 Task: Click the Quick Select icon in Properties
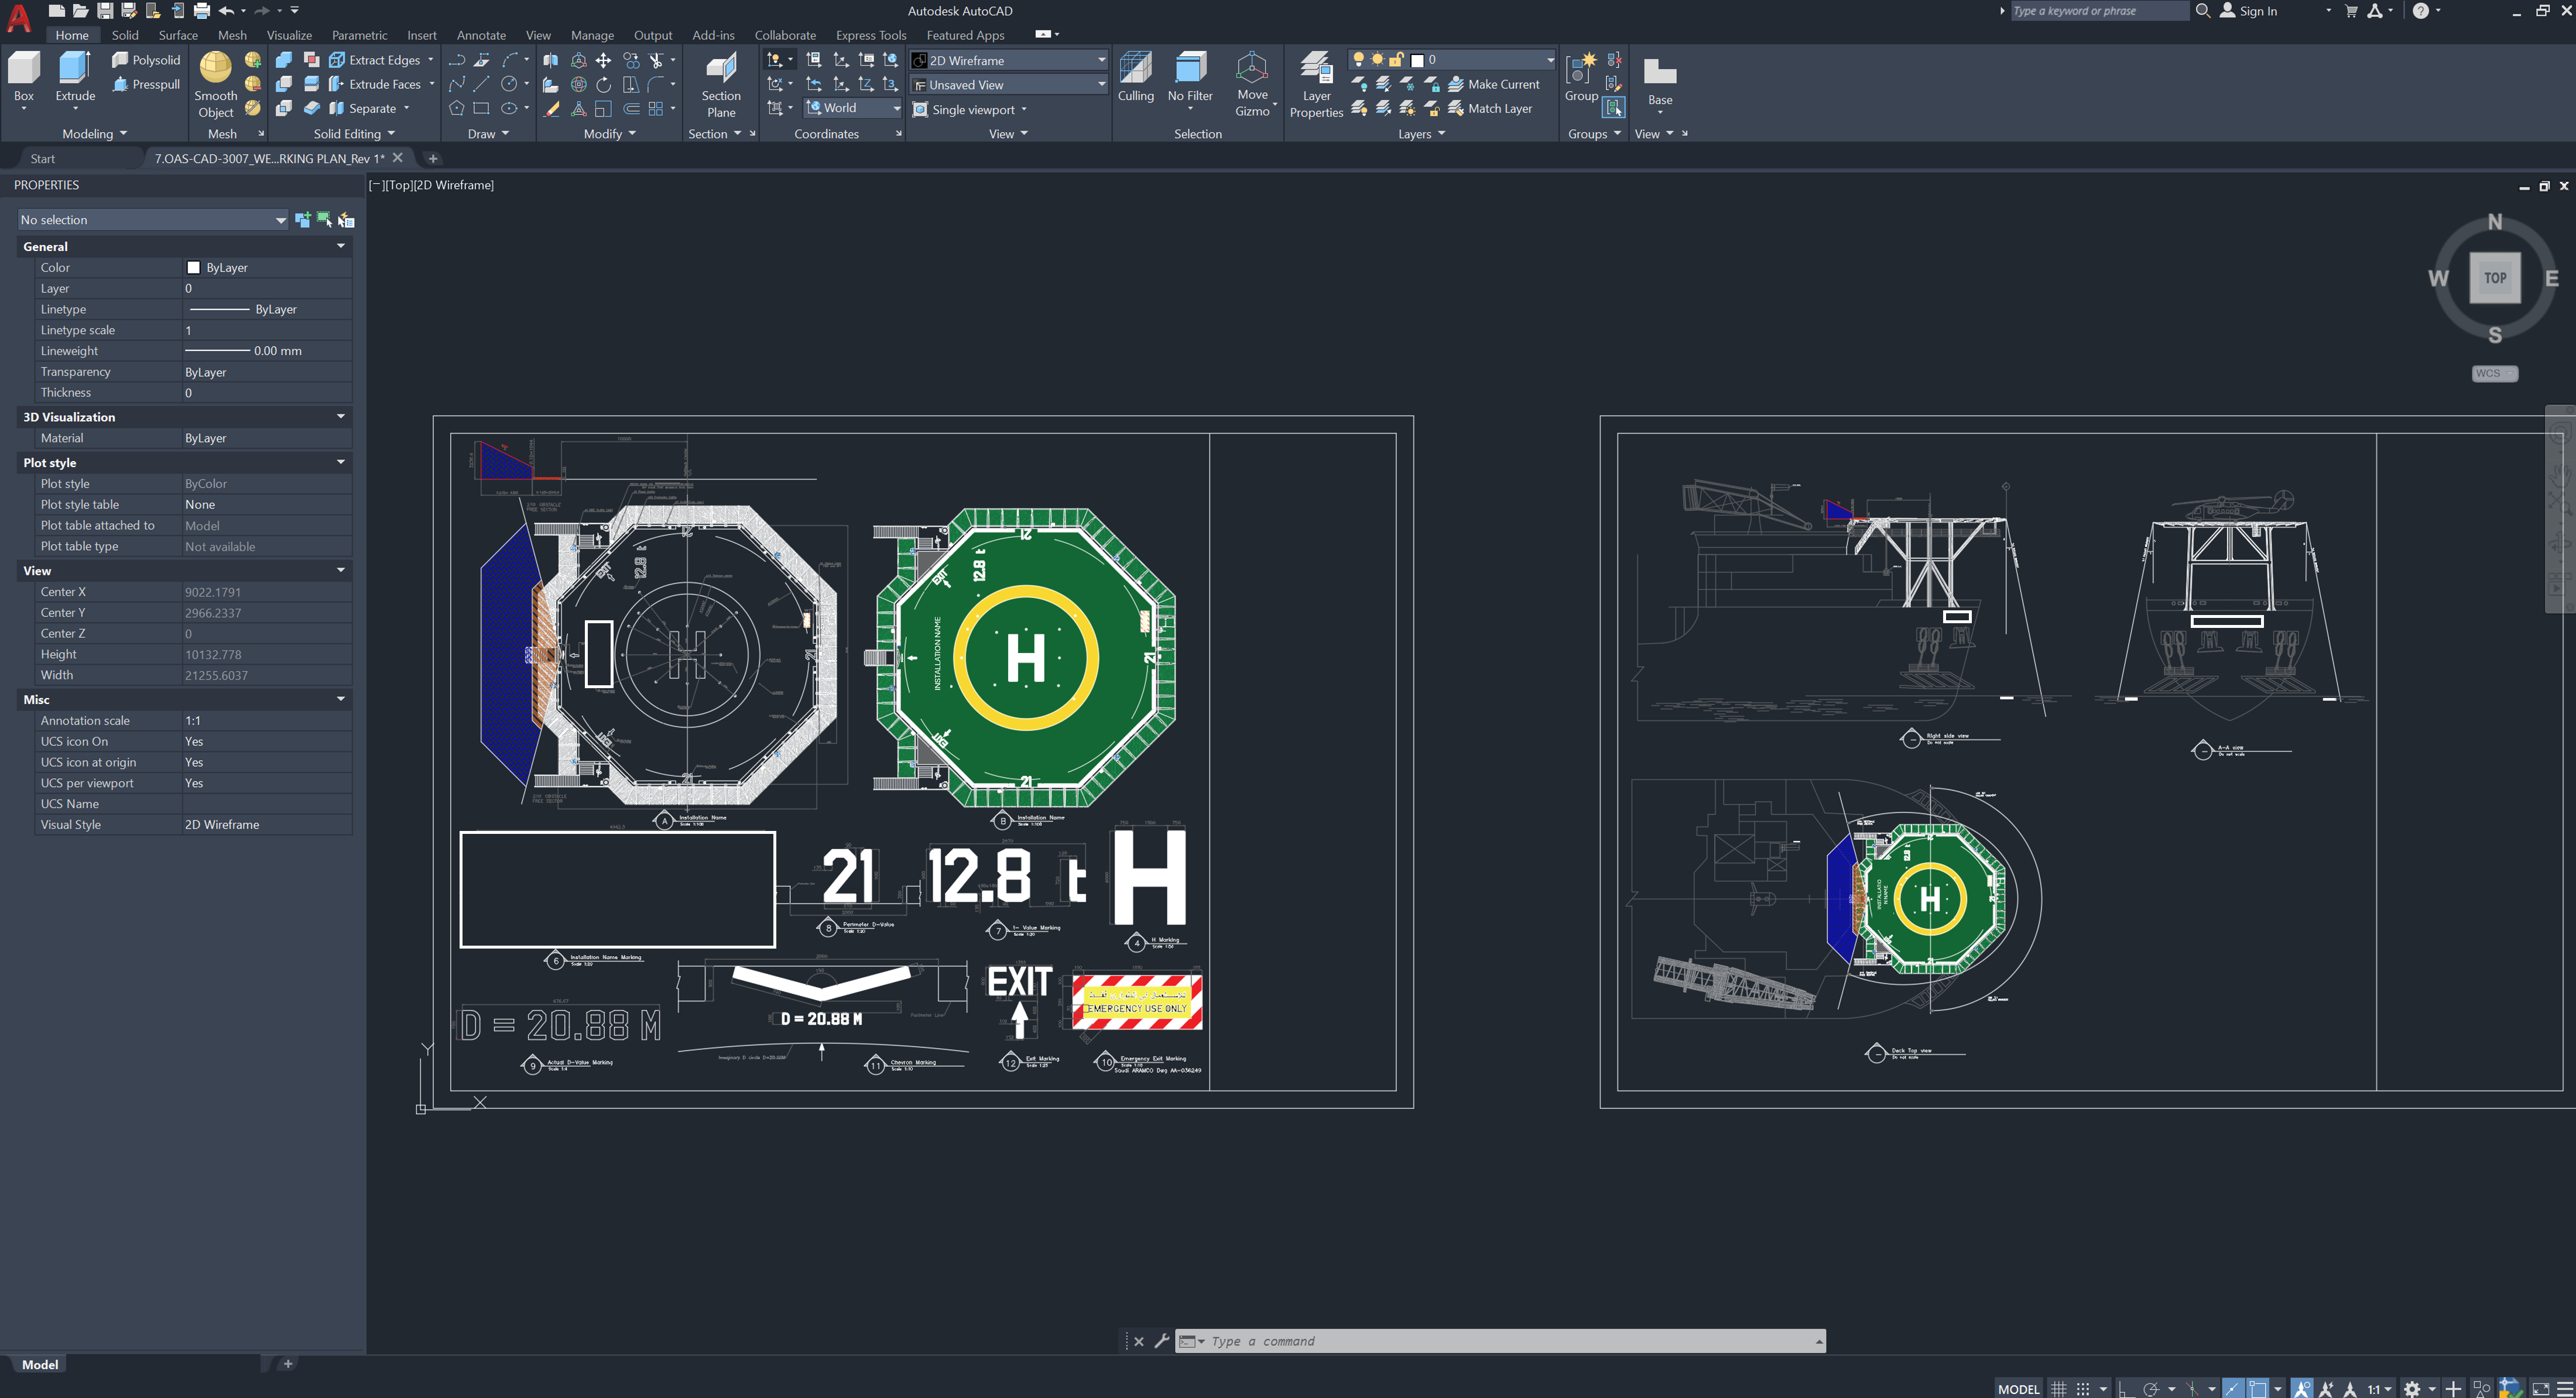tap(346, 220)
